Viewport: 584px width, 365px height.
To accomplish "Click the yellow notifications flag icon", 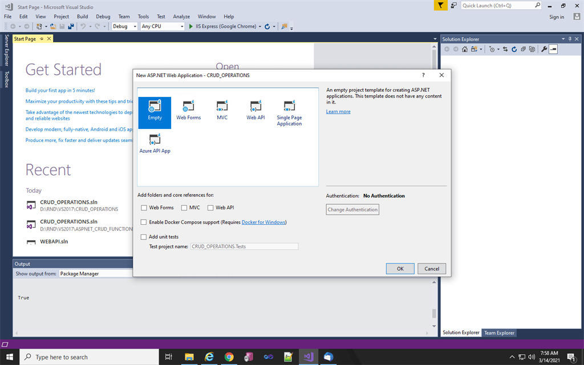I will [440, 5].
